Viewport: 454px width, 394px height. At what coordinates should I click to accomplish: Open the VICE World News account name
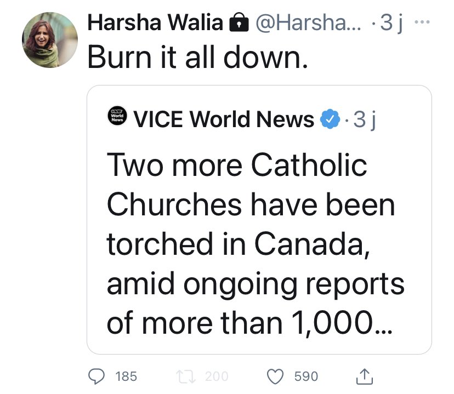[x=224, y=118]
